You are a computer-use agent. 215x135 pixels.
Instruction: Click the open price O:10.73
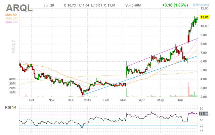pos(70,5)
